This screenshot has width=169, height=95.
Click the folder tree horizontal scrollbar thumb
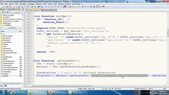click(x=12, y=27)
